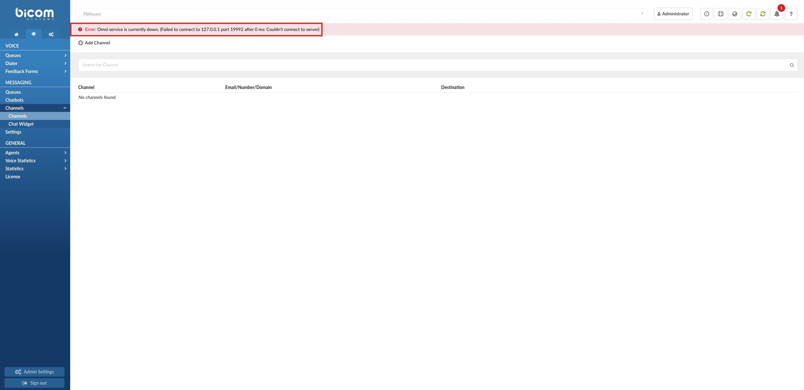Click the home/dashboard icon
This screenshot has height=390, width=804.
(16, 34)
